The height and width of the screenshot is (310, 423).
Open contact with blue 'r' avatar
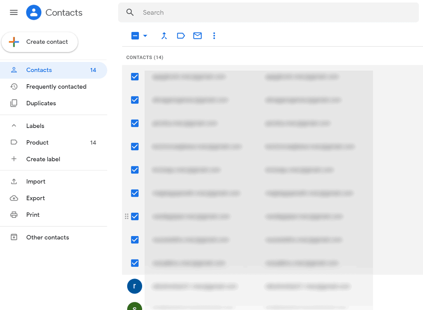[x=135, y=286]
